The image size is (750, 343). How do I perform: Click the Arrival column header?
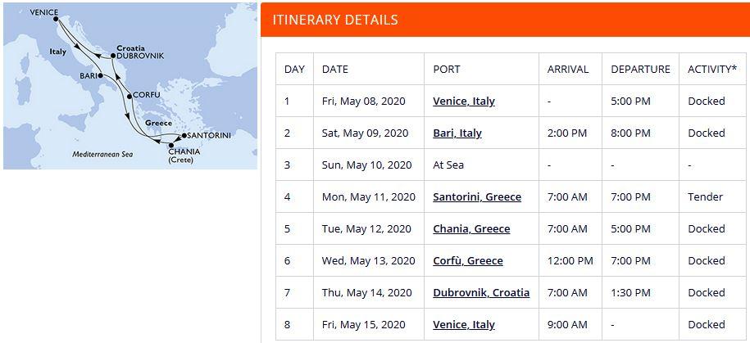coord(568,70)
